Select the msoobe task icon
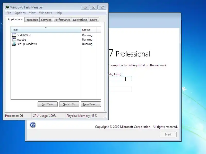 [x=14, y=40]
